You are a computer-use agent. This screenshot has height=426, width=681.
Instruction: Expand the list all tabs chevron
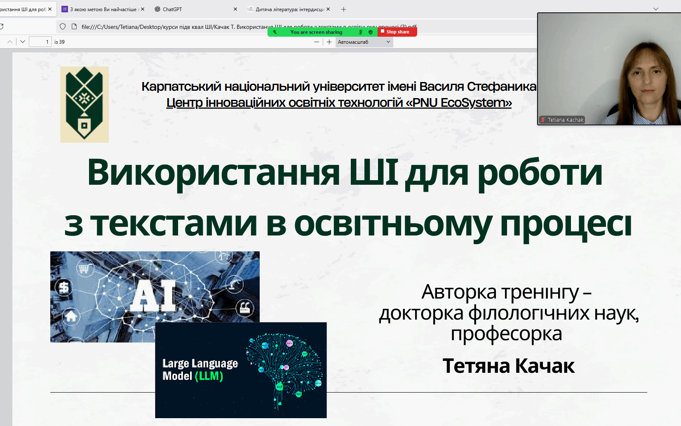point(655,9)
